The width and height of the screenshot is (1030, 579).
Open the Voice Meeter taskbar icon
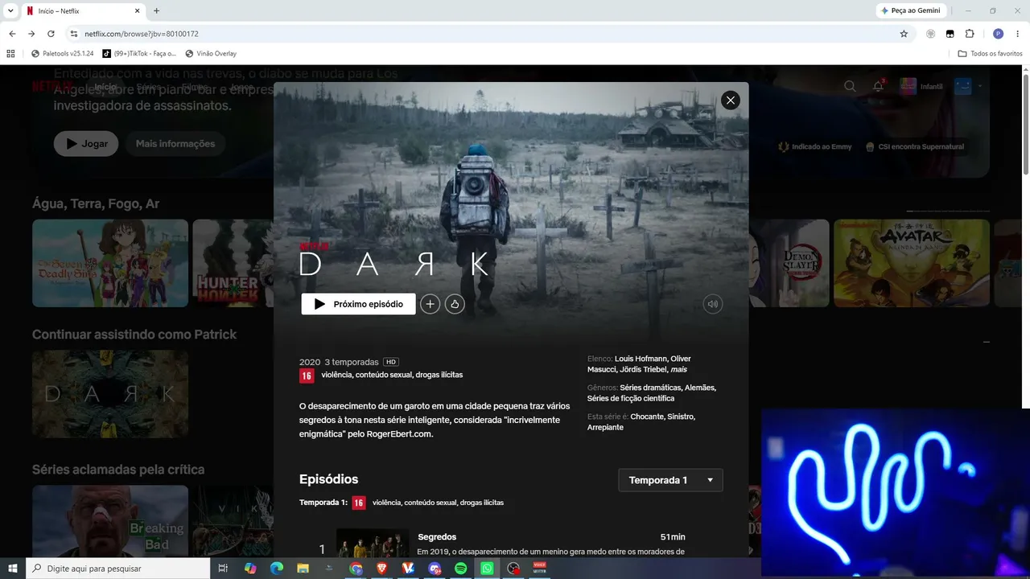pos(540,568)
